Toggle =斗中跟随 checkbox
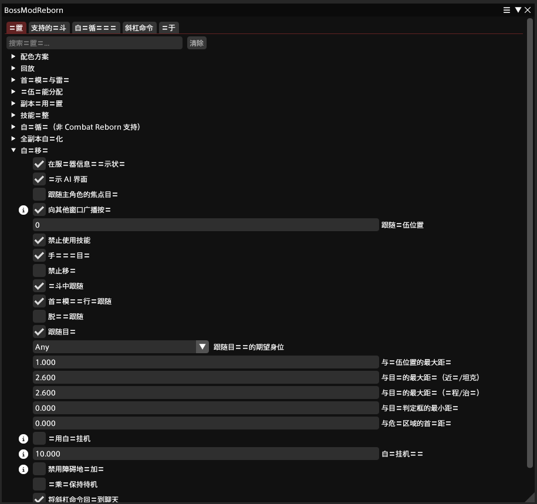Viewport: 537px width, 504px height. point(39,286)
